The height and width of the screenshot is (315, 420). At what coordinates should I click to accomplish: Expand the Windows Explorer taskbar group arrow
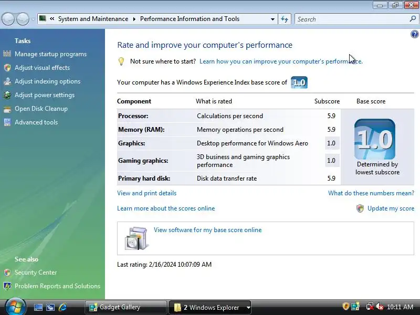click(248, 308)
